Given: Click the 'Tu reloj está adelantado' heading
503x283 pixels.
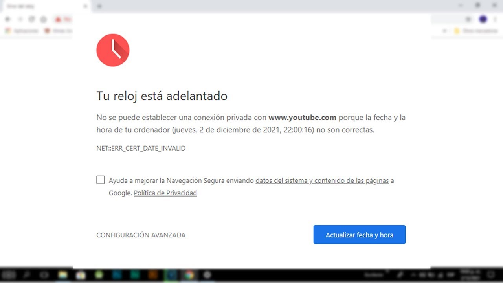Looking at the screenshot, I should 162,96.
